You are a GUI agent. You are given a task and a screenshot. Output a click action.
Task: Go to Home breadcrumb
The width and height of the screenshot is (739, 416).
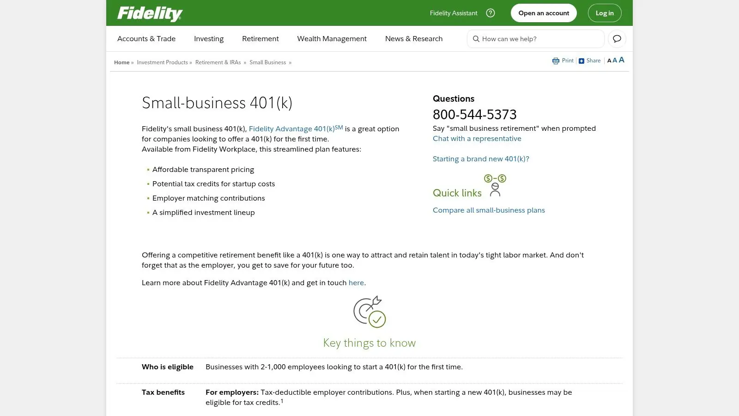pos(122,62)
